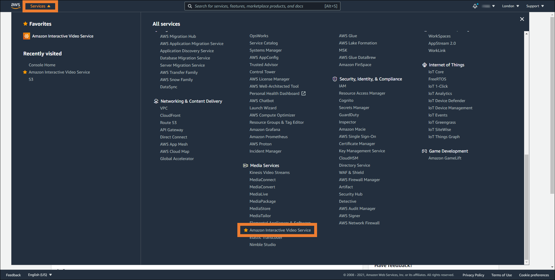Open Console Home from recently visited

pos(42,65)
